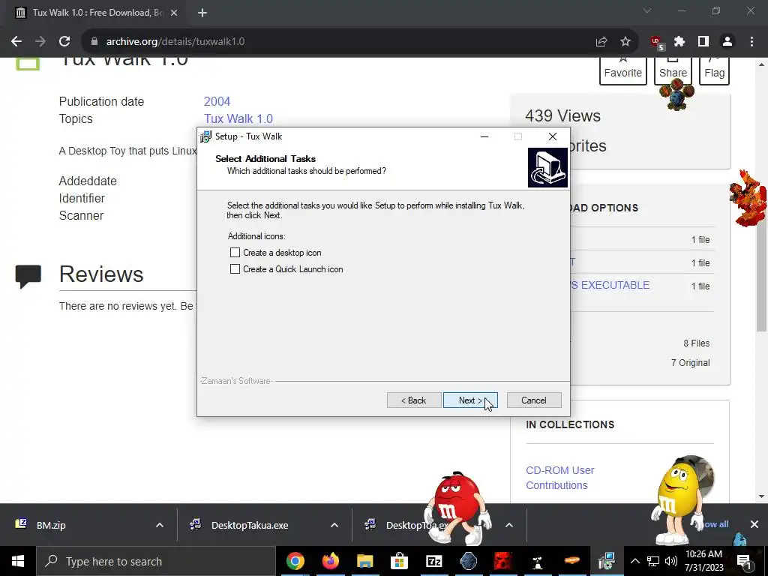Switch to the Setup installer taskbar icon
This screenshot has width=768, height=576.
click(x=606, y=561)
